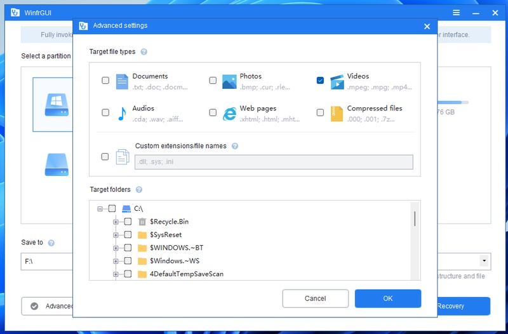Check the 4DefaultTempSaveScan folder checkbox

tap(128, 274)
